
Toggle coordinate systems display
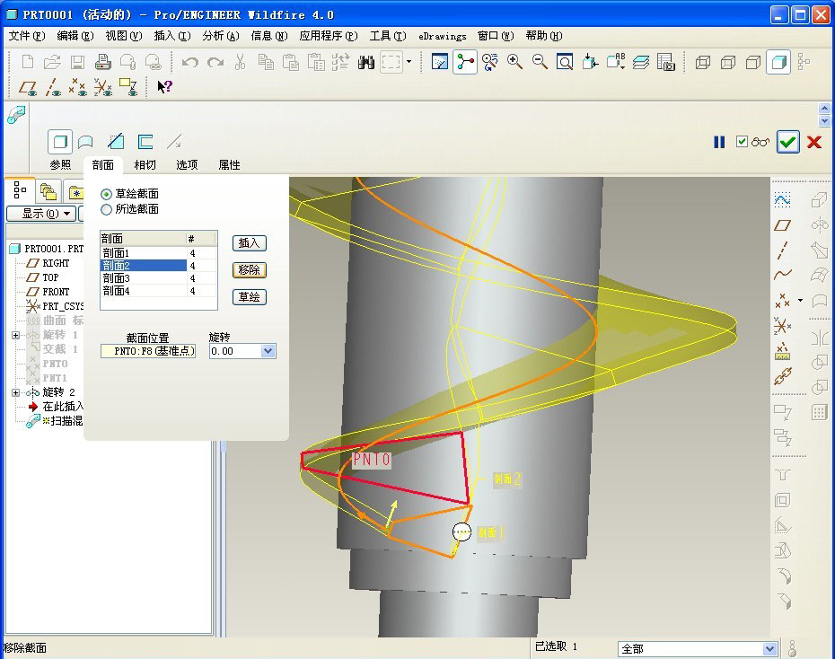pos(102,87)
